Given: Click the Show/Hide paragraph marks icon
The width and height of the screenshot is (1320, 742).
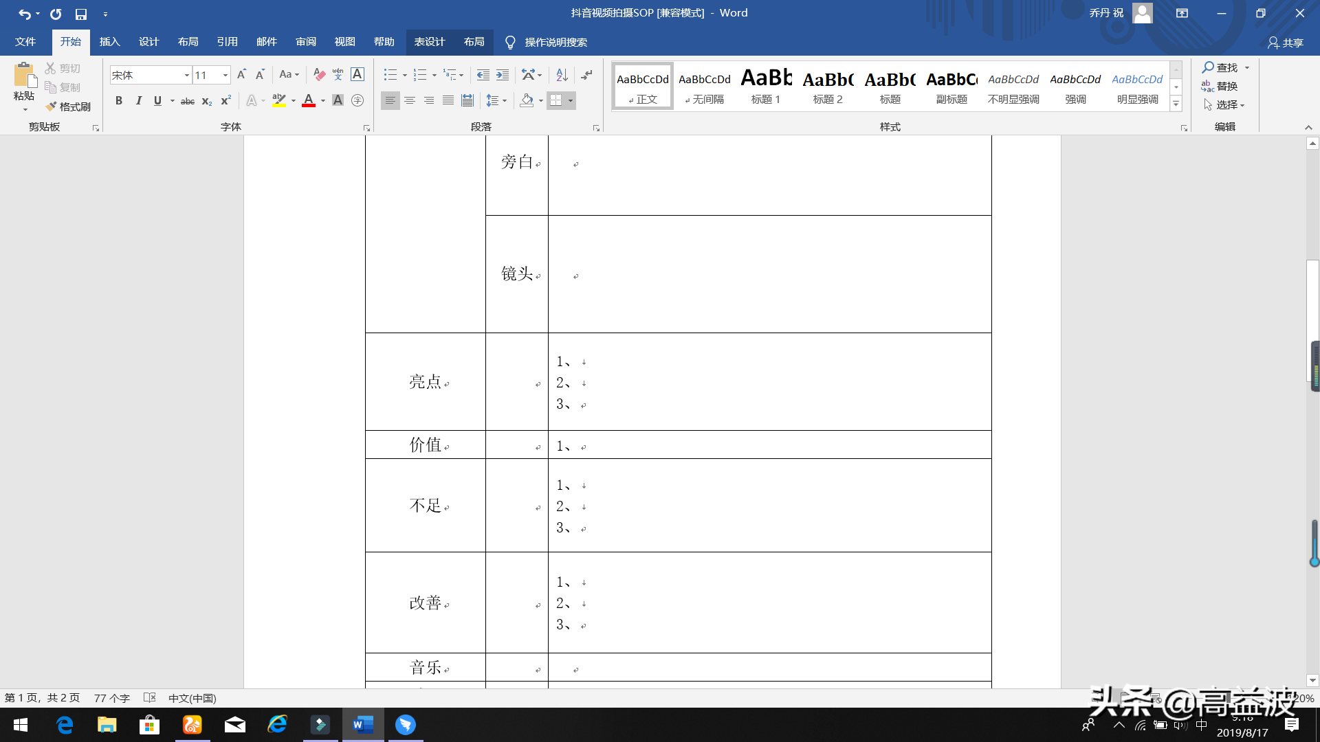Looking at the screenshot, I should [586, 74].
